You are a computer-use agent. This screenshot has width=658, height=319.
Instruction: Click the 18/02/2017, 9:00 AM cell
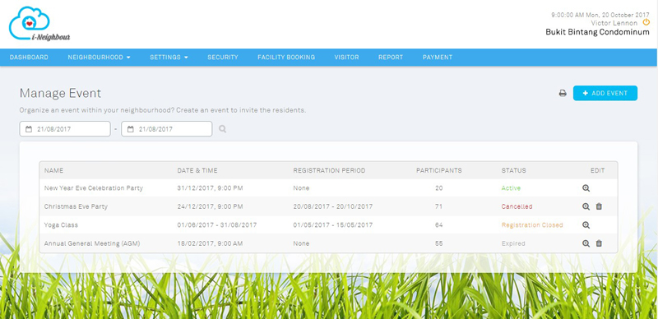[x=210, y=243]
